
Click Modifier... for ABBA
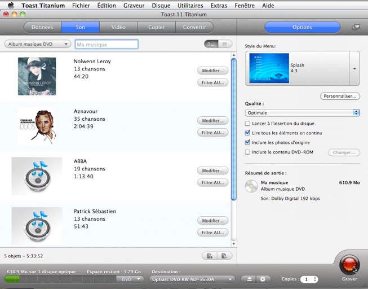pos(212,170)
